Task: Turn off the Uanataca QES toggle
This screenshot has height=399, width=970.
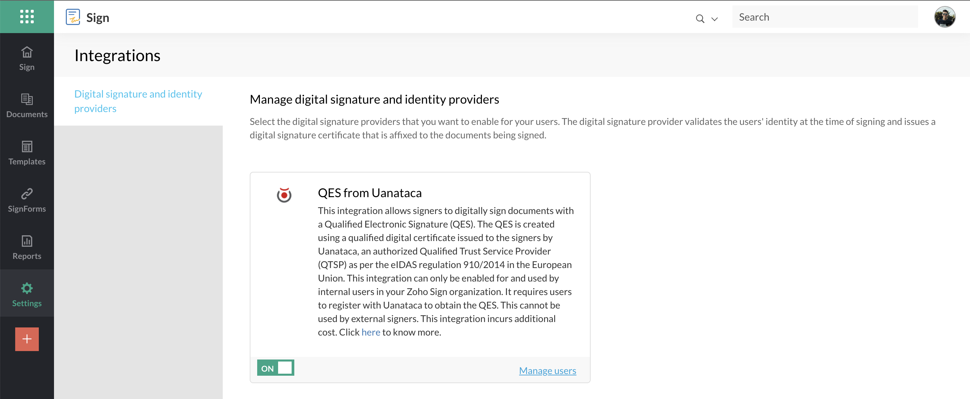Action: [x=276, y=368]
